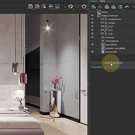Save layer tree preset icon

click(x=107, y=7)
